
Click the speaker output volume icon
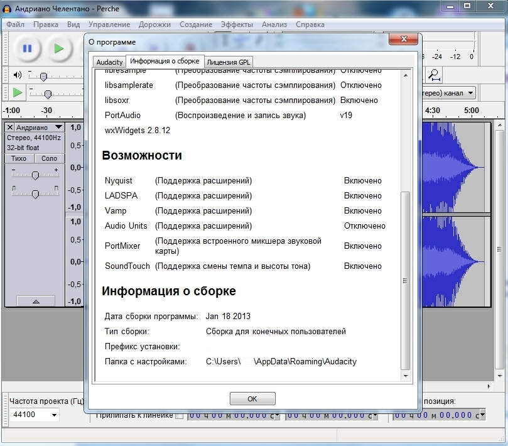(17, 75)
